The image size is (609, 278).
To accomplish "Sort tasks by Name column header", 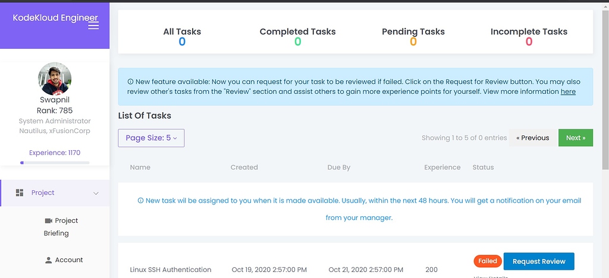I will [140, 168].
